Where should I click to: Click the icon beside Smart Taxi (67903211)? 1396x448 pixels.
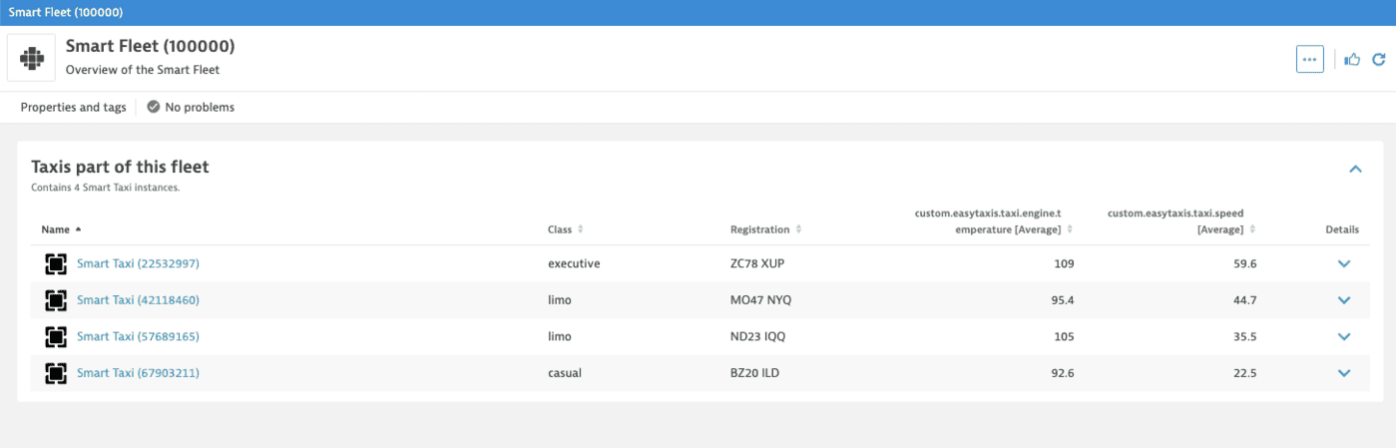pyautogui.click(x=56, y=372)
